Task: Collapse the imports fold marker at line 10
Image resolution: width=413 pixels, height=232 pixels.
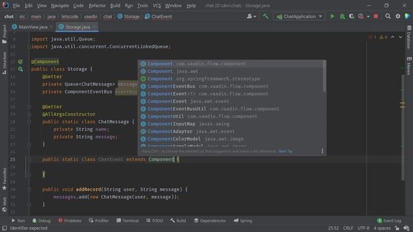Action: 29,46
